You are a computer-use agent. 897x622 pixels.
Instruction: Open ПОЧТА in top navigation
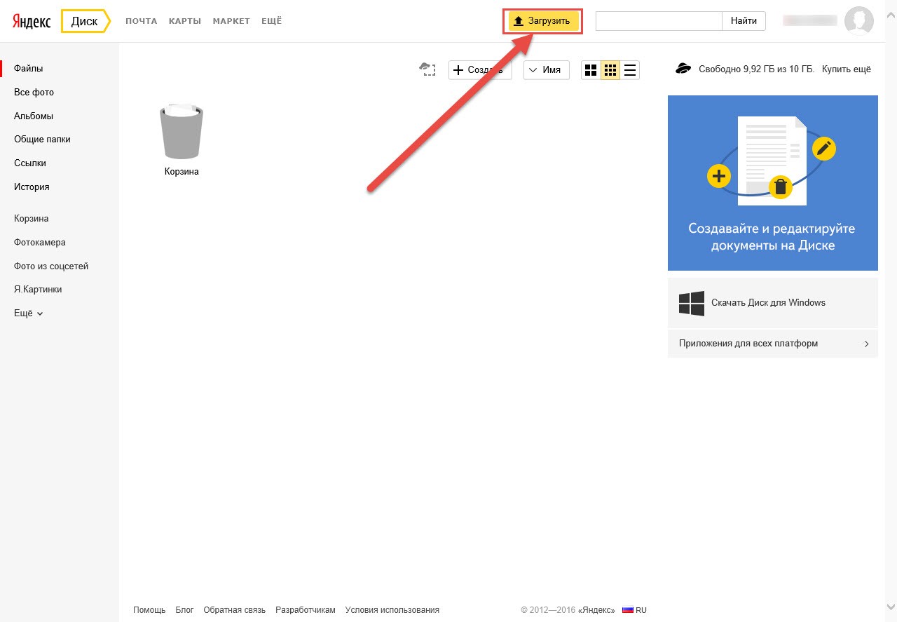pyautogui.click(x=141, y=21)
